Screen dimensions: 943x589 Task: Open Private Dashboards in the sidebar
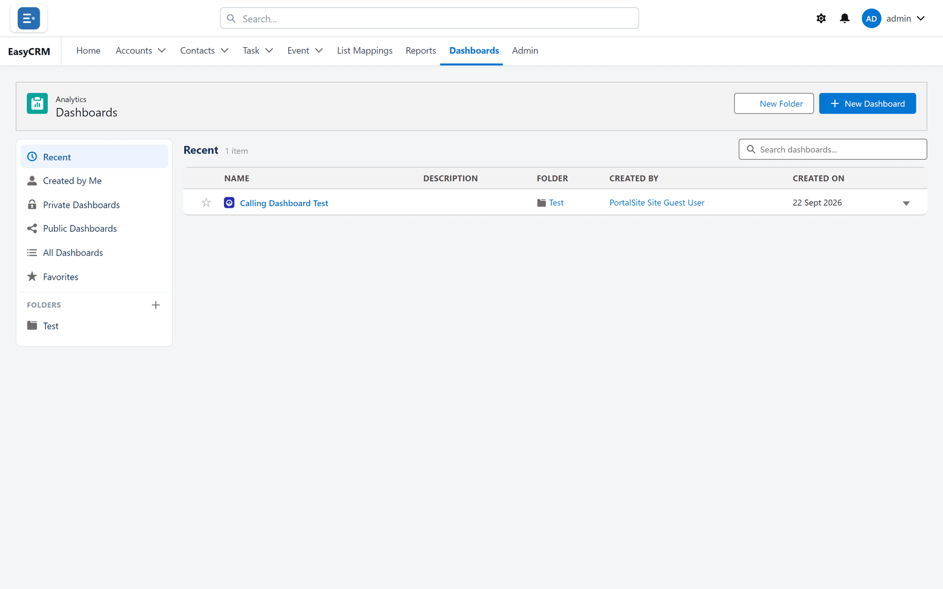[x=94, y=205]
